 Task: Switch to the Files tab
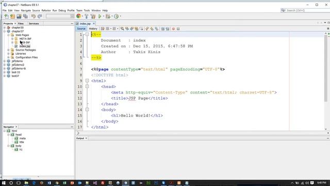point(21,23)
